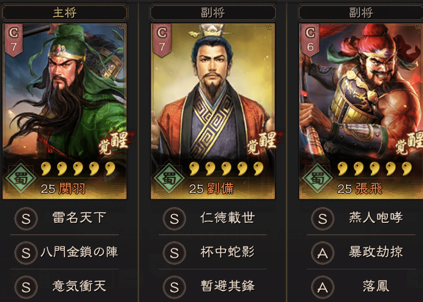This screenshot has width=423, height=302.
Task: Click the 覚醒 badge on 関羽's card
Action: (x=114, y=142)
